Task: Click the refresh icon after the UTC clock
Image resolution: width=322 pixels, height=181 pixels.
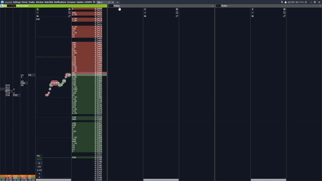Action: pyautogui.click(x=306, y=2)
